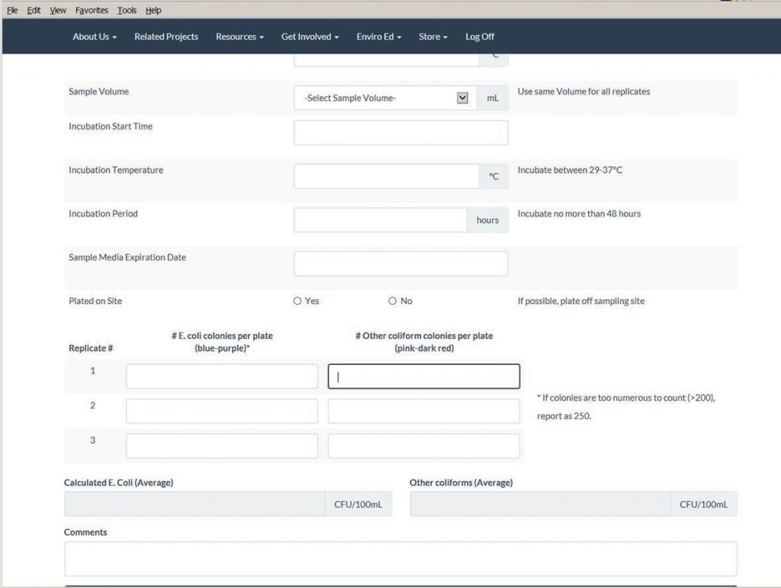Open the Tools menu
The image size is (781, 588).
pos(127,11)
